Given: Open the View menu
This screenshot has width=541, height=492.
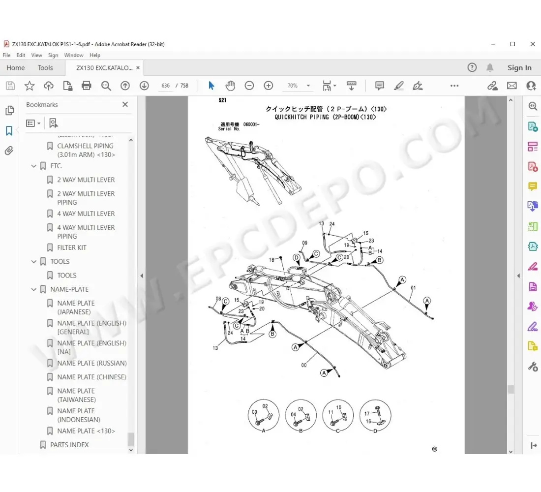Looking at the screenshot, I should click(x=36, y=55).
